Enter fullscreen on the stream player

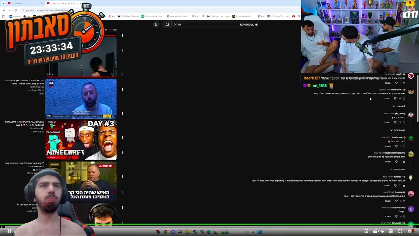400,231
